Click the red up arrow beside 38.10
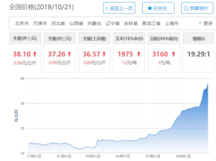 (35, 54)
